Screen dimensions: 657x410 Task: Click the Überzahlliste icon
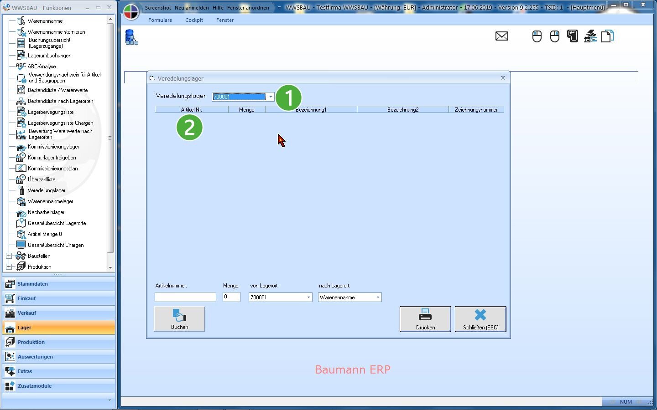tap(21, 179)
